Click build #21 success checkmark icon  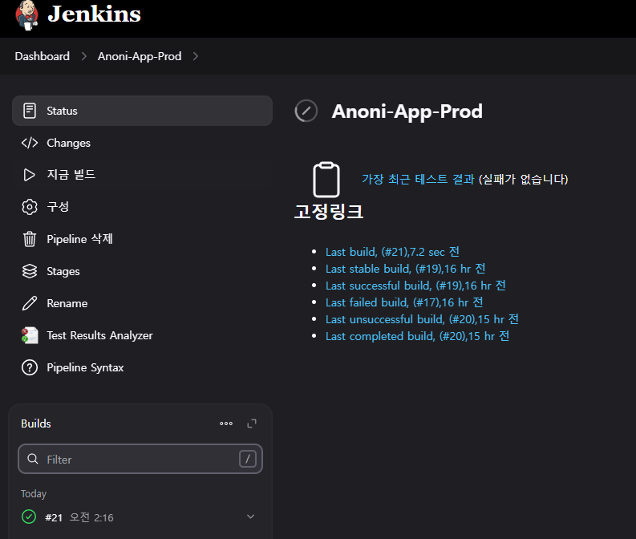pyautogui.click(x=29, y=517)
